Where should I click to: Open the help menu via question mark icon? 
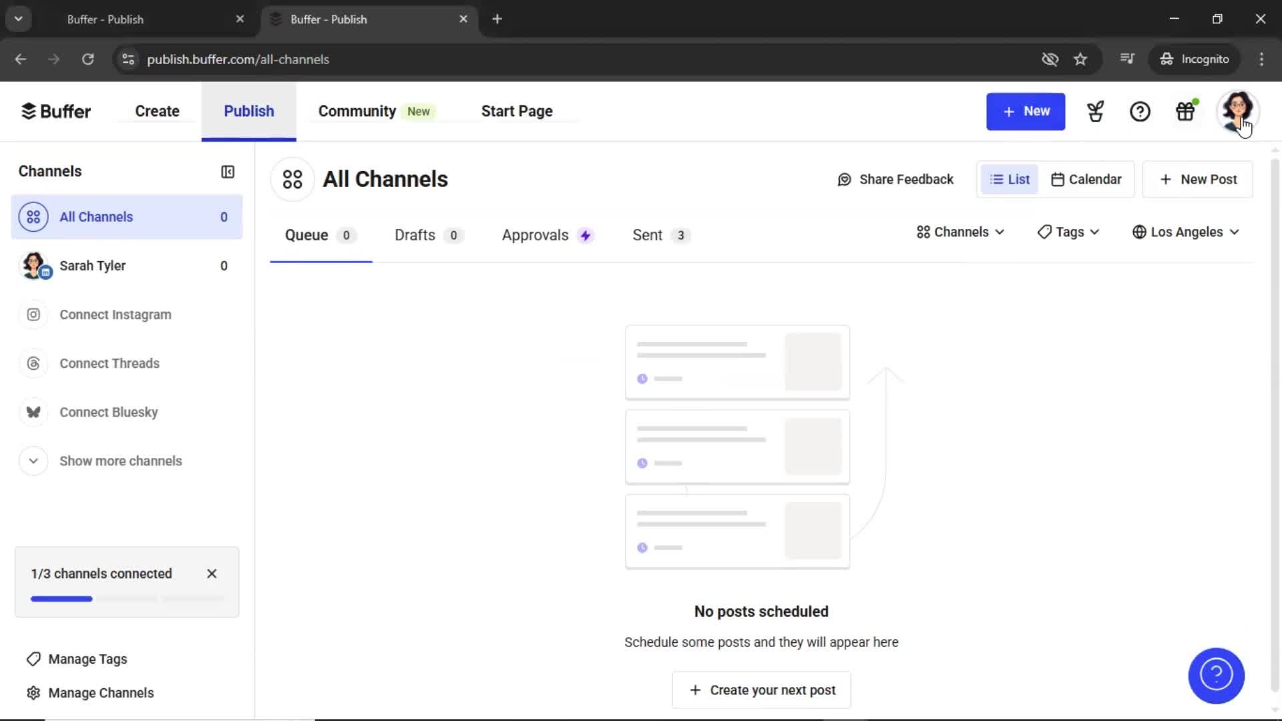click(x=1140, y=111)
